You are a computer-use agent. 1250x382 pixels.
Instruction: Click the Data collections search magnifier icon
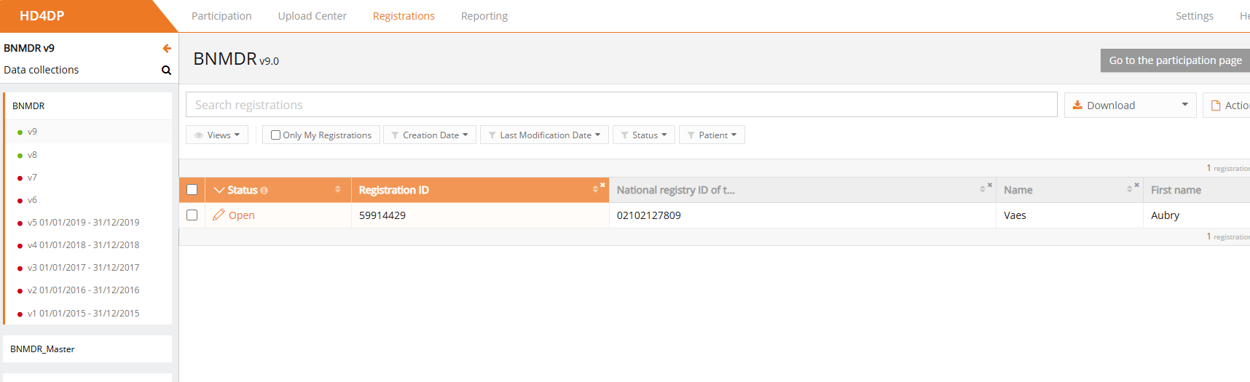pyautogui.click(x=166, y=71)
